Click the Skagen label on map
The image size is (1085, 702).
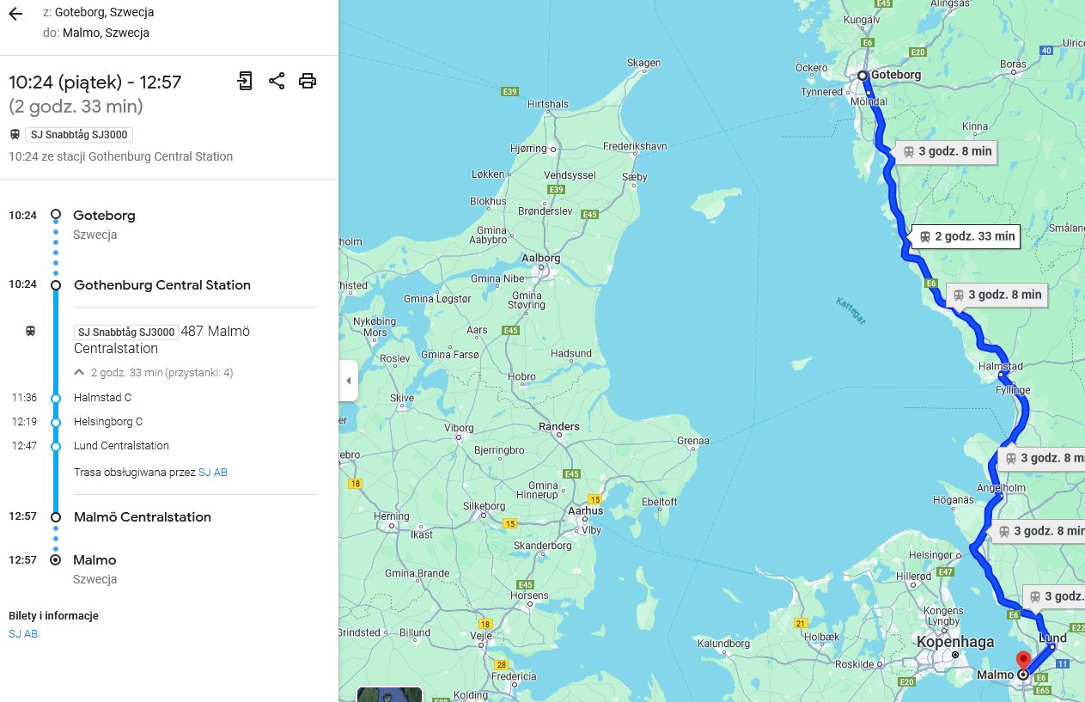[643, 63]
